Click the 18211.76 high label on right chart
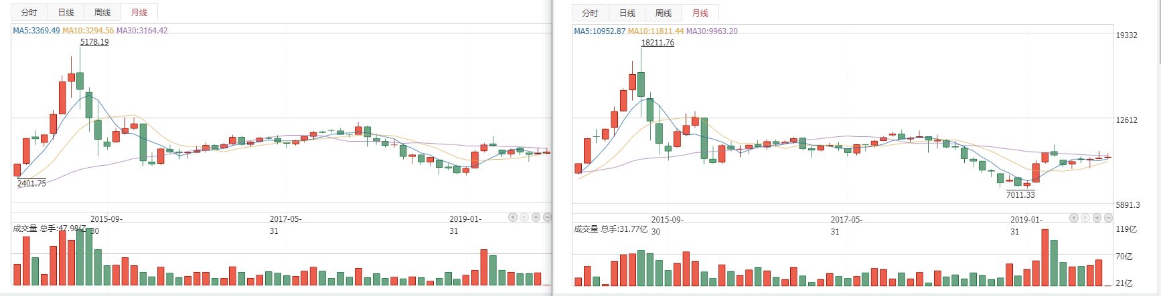This screenshot has width=1161, height=296. 657,43
